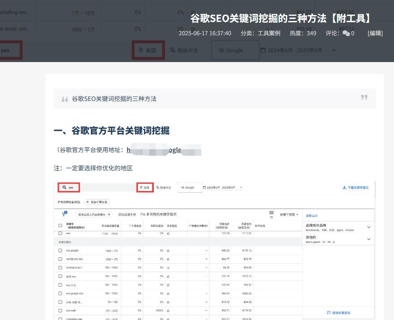
Task: Click the 热度: 349 view count
Action: coord(303,33)
